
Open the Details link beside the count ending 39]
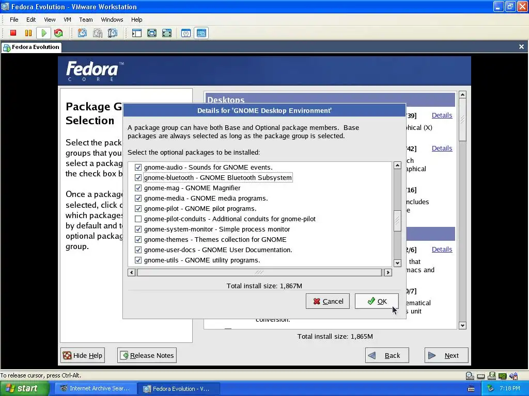(442, 115)
